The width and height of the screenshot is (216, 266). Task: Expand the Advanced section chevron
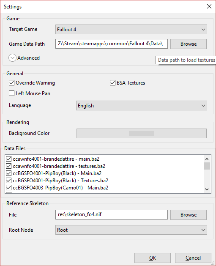click(x=12, y=58)
